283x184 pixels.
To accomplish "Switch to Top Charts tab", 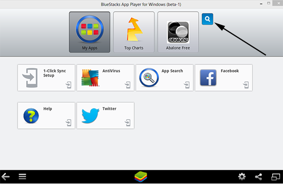I will 134,32.
